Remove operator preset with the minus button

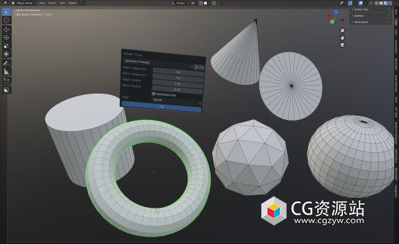click(x=202, y=67)
